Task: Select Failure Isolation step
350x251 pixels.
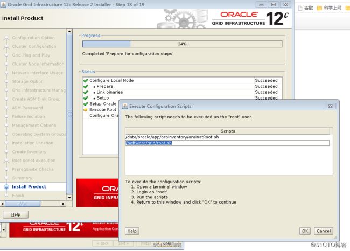Action: click(29, 116)
